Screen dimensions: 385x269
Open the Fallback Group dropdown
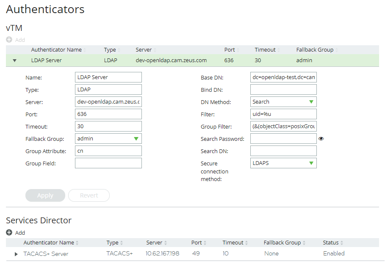pyautogui.click(x=108, y=139)
